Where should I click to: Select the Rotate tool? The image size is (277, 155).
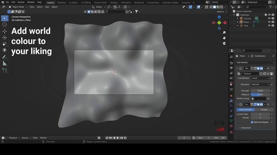pyautogui.click(x=5, y=37)
